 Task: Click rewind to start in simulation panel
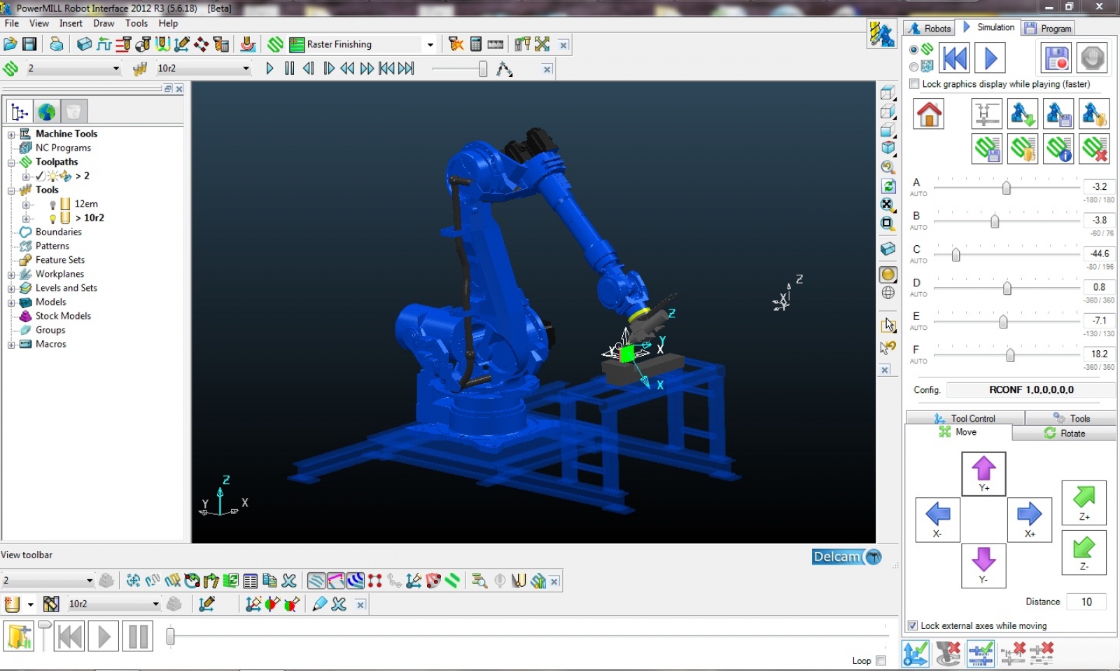tap(954, 58)
